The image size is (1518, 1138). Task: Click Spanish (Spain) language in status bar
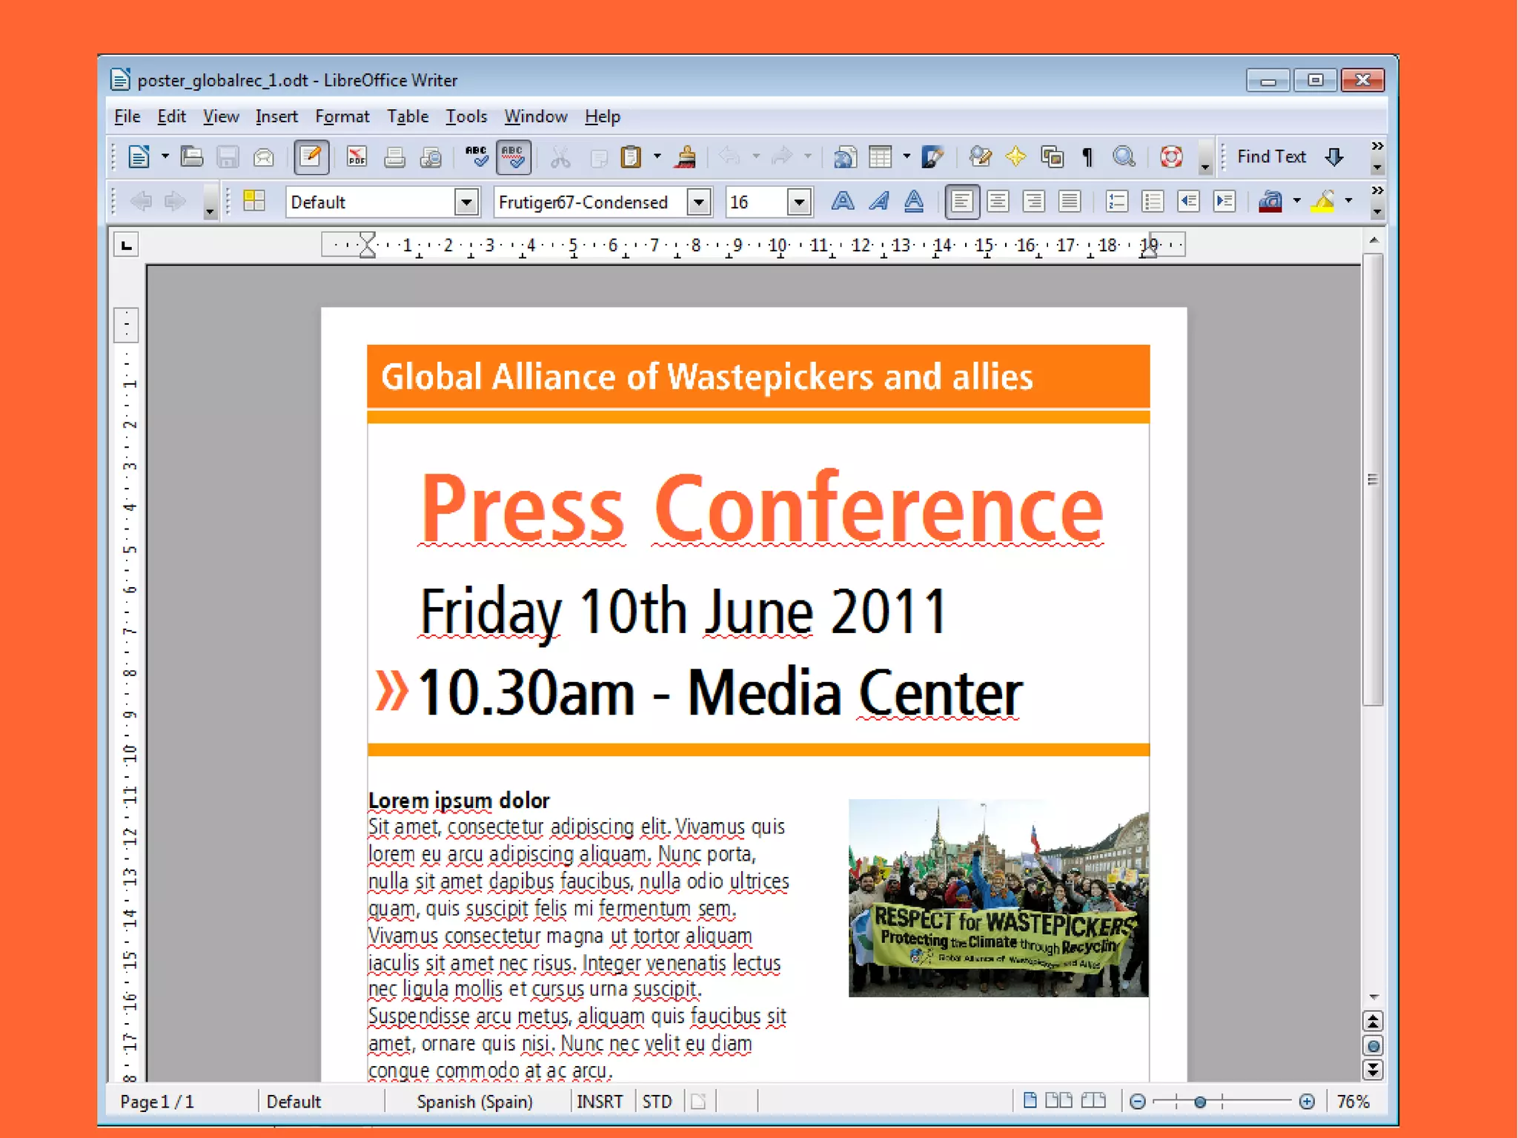click(x=474, y=1102)
